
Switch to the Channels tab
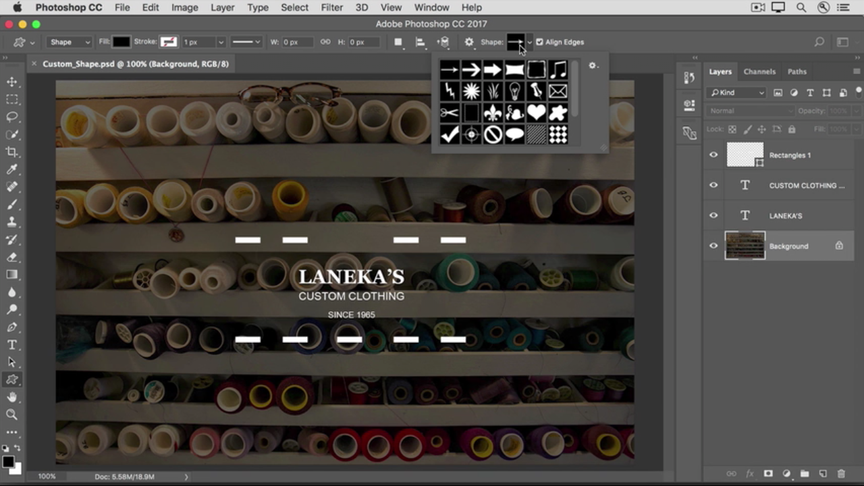[x=759, y=72]
